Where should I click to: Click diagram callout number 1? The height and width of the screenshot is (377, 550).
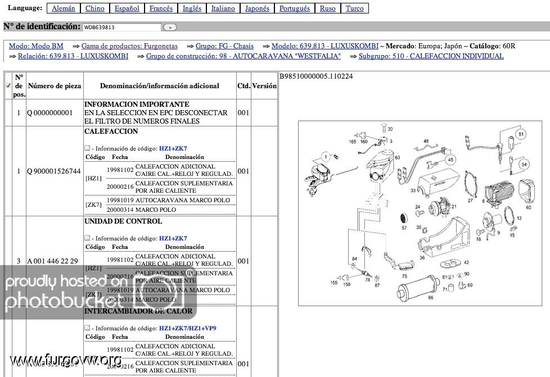pyautogui.click(x=326, y=157)
